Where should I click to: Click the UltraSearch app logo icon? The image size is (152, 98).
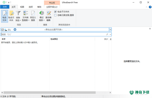coord(4,2)
